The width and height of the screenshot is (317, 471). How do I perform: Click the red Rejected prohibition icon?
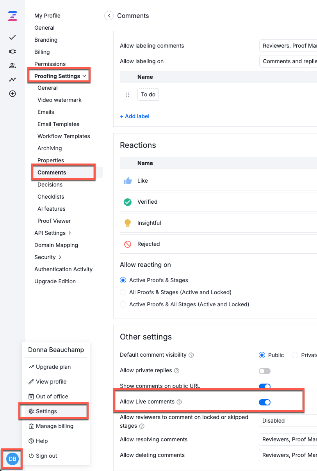[x=128, y=244]
